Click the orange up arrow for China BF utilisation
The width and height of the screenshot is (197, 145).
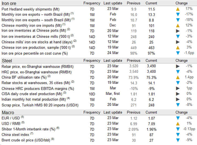pos(178,77)
